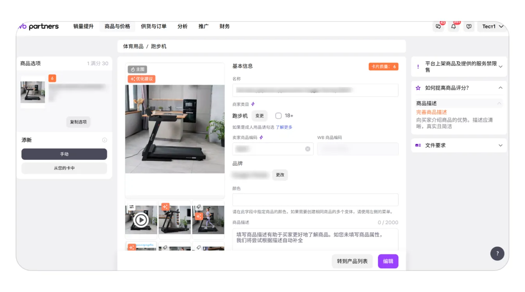Collapse the 商品描述 tip section
The width and height of the screenshot is (525, 292).
(x=499, y=103)
